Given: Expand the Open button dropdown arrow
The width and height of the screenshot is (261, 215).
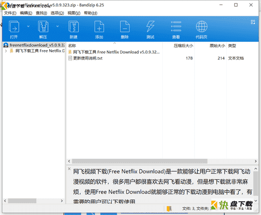Looking at the screenshot, I should coord(28,26).
